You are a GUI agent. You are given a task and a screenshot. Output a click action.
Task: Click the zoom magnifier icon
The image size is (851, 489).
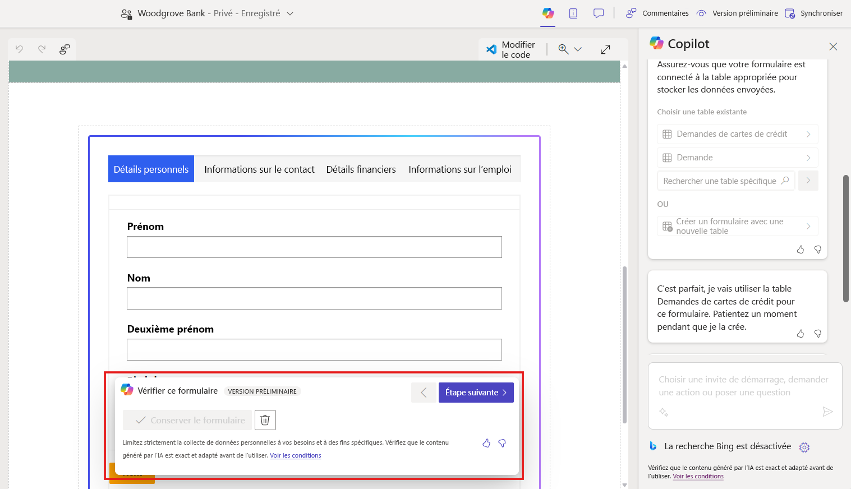563,49
